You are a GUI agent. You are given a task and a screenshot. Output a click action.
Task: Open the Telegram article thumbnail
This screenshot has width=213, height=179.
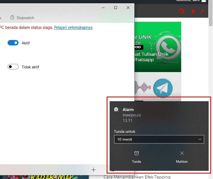(x=158, y=87)
